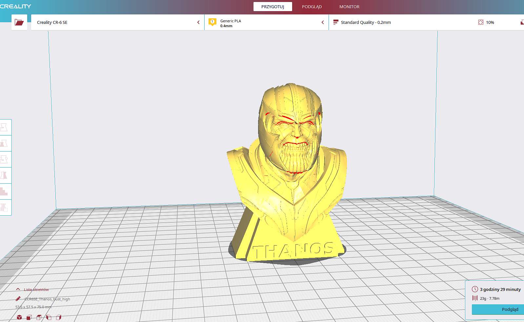The height and width of the screenshot is (322, 524).
Task: Click the blue Podgląd preview button
Action: pos(498,310)
